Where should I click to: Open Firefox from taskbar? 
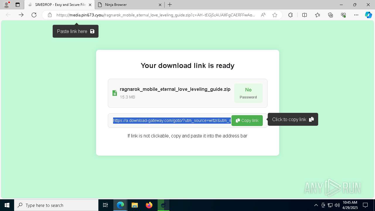[149, 205]
